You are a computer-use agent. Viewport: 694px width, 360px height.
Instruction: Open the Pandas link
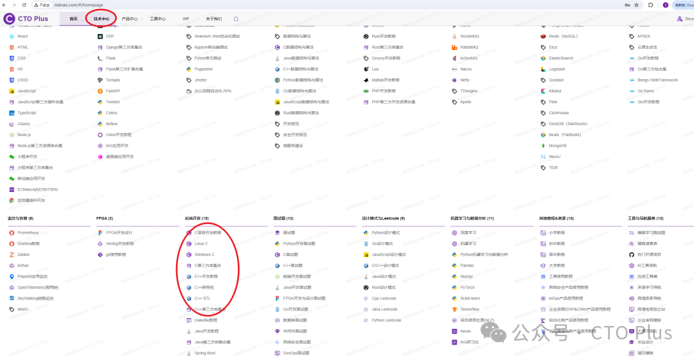(467, 266)
